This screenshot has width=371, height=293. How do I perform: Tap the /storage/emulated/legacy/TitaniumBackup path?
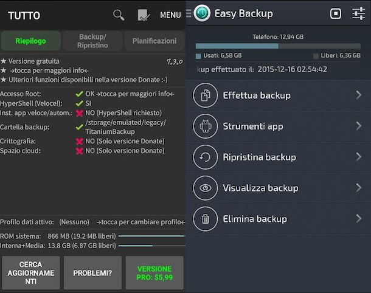point(126,127)
